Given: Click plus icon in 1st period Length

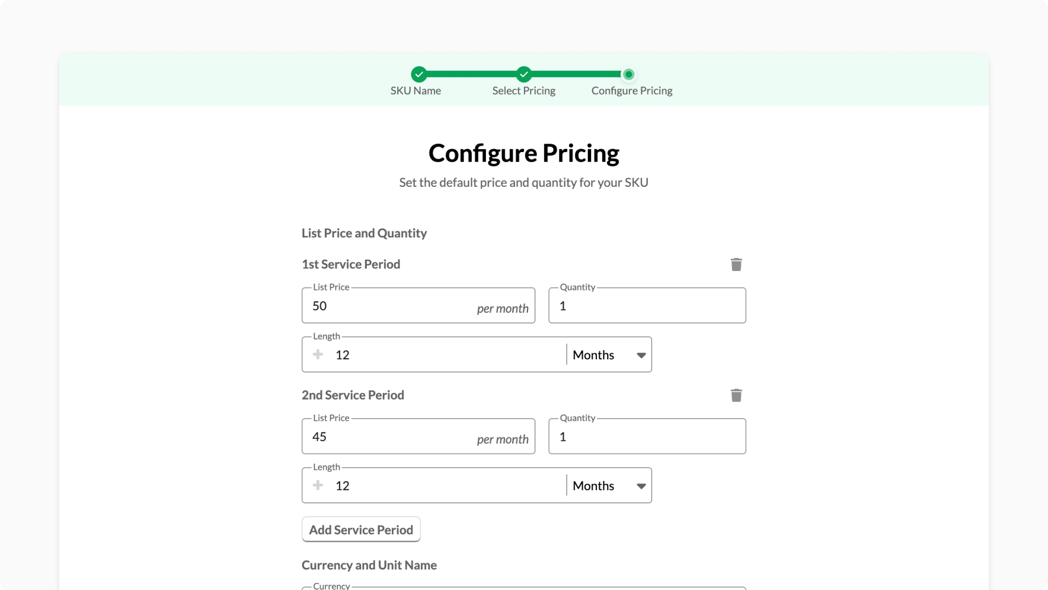Looking at the screenshot, I should point(318,355).
